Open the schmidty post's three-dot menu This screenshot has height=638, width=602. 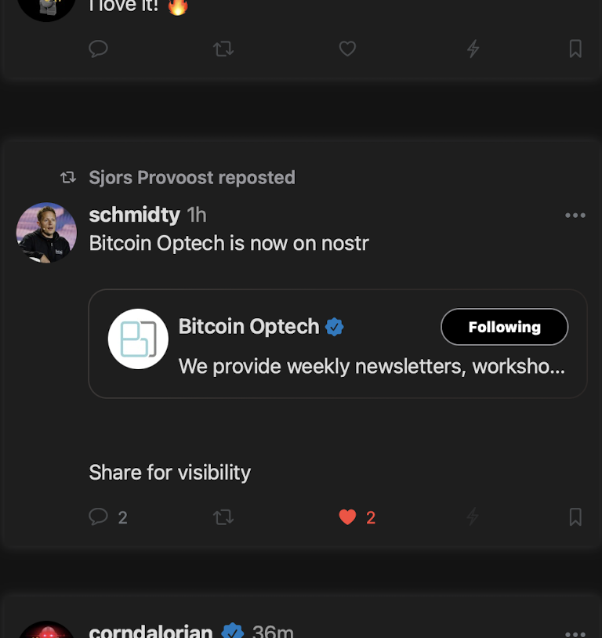[x=575, y=216]
